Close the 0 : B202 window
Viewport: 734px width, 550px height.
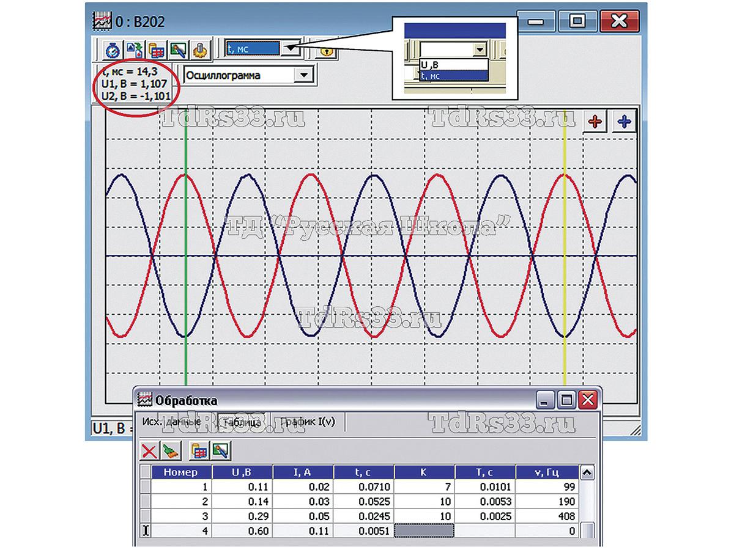point(620,21)
